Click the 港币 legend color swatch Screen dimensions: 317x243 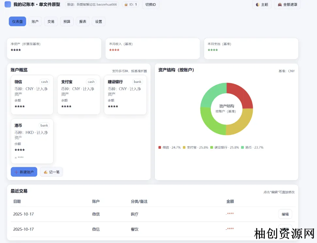pyautogui.click(x=243, y=147)
